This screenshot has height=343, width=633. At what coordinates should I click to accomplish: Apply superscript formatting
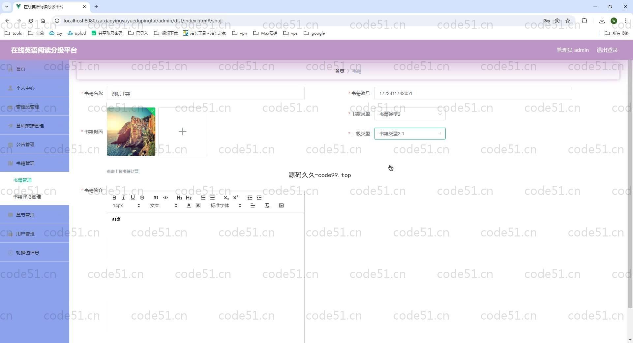235,198
